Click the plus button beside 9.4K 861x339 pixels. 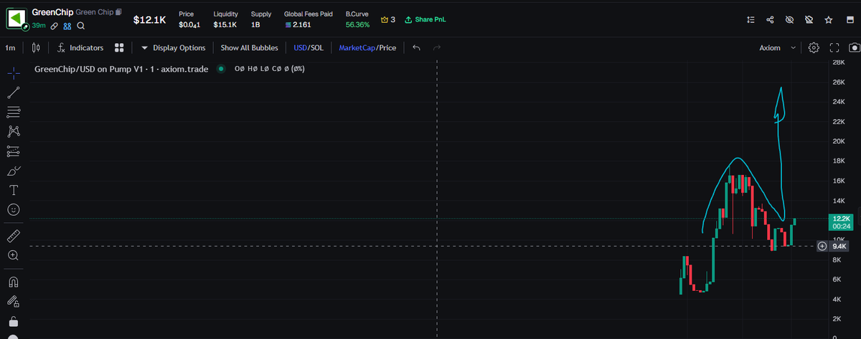coord(822,246)
